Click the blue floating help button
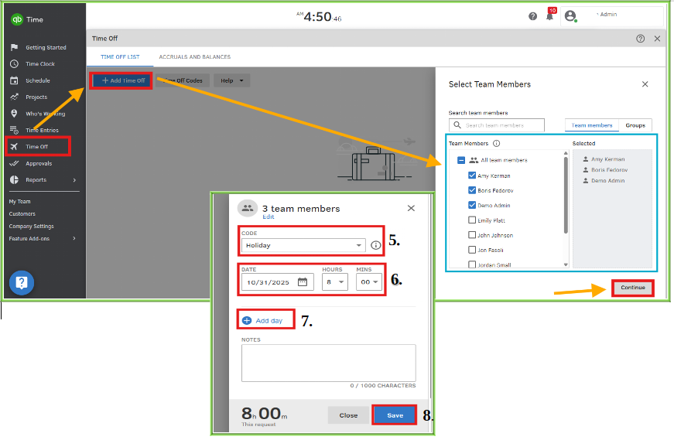 coord(22,283)
